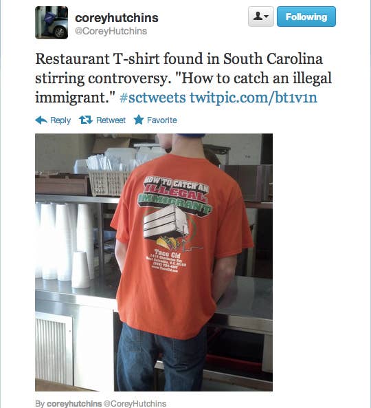Viewport: 371px width, 408px height.
Task: Click Taco Cid logo in the photo
Action: (168, 253)
